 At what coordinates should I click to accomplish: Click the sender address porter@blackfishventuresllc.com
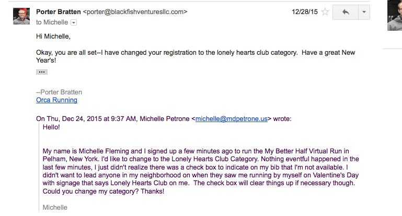135,12
